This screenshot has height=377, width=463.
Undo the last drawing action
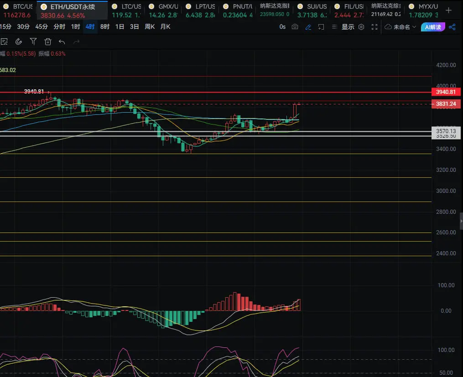(62, 42)
